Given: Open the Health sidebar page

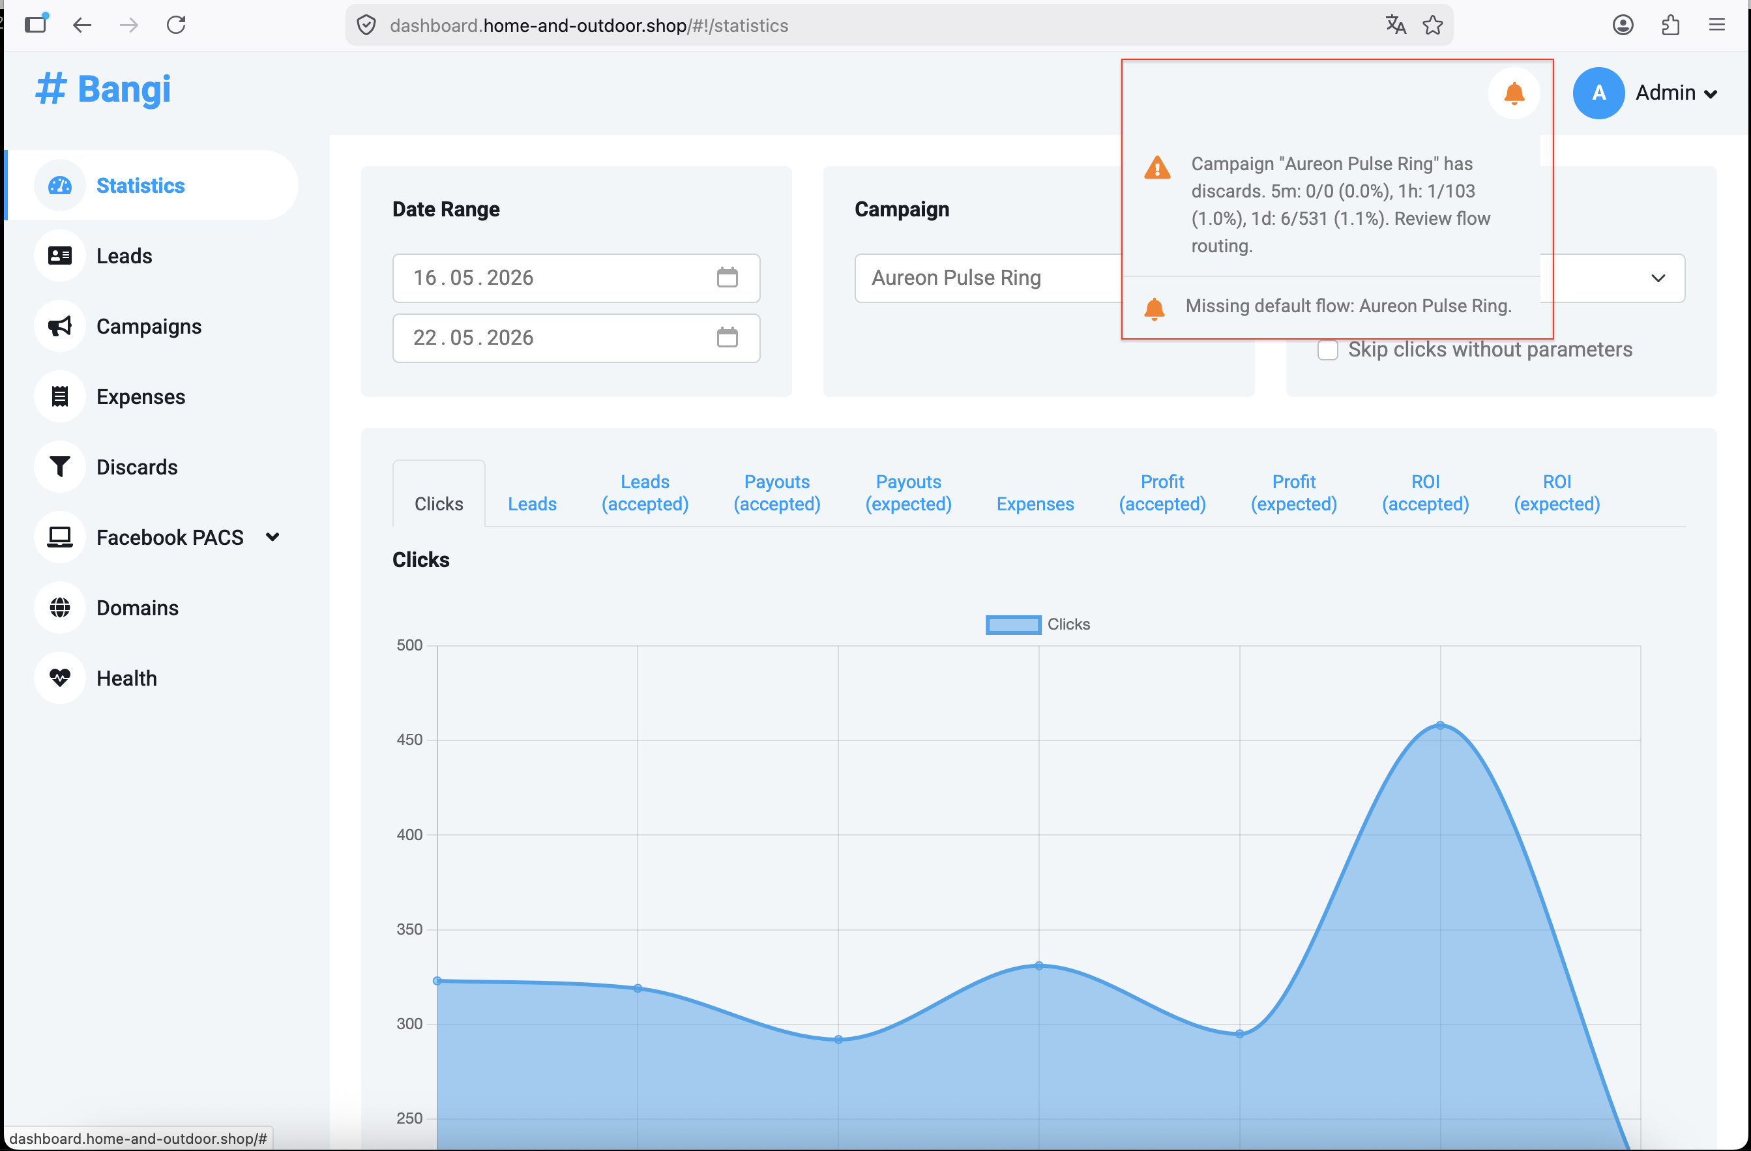Looking at the screenshot, I should point(126,678).
